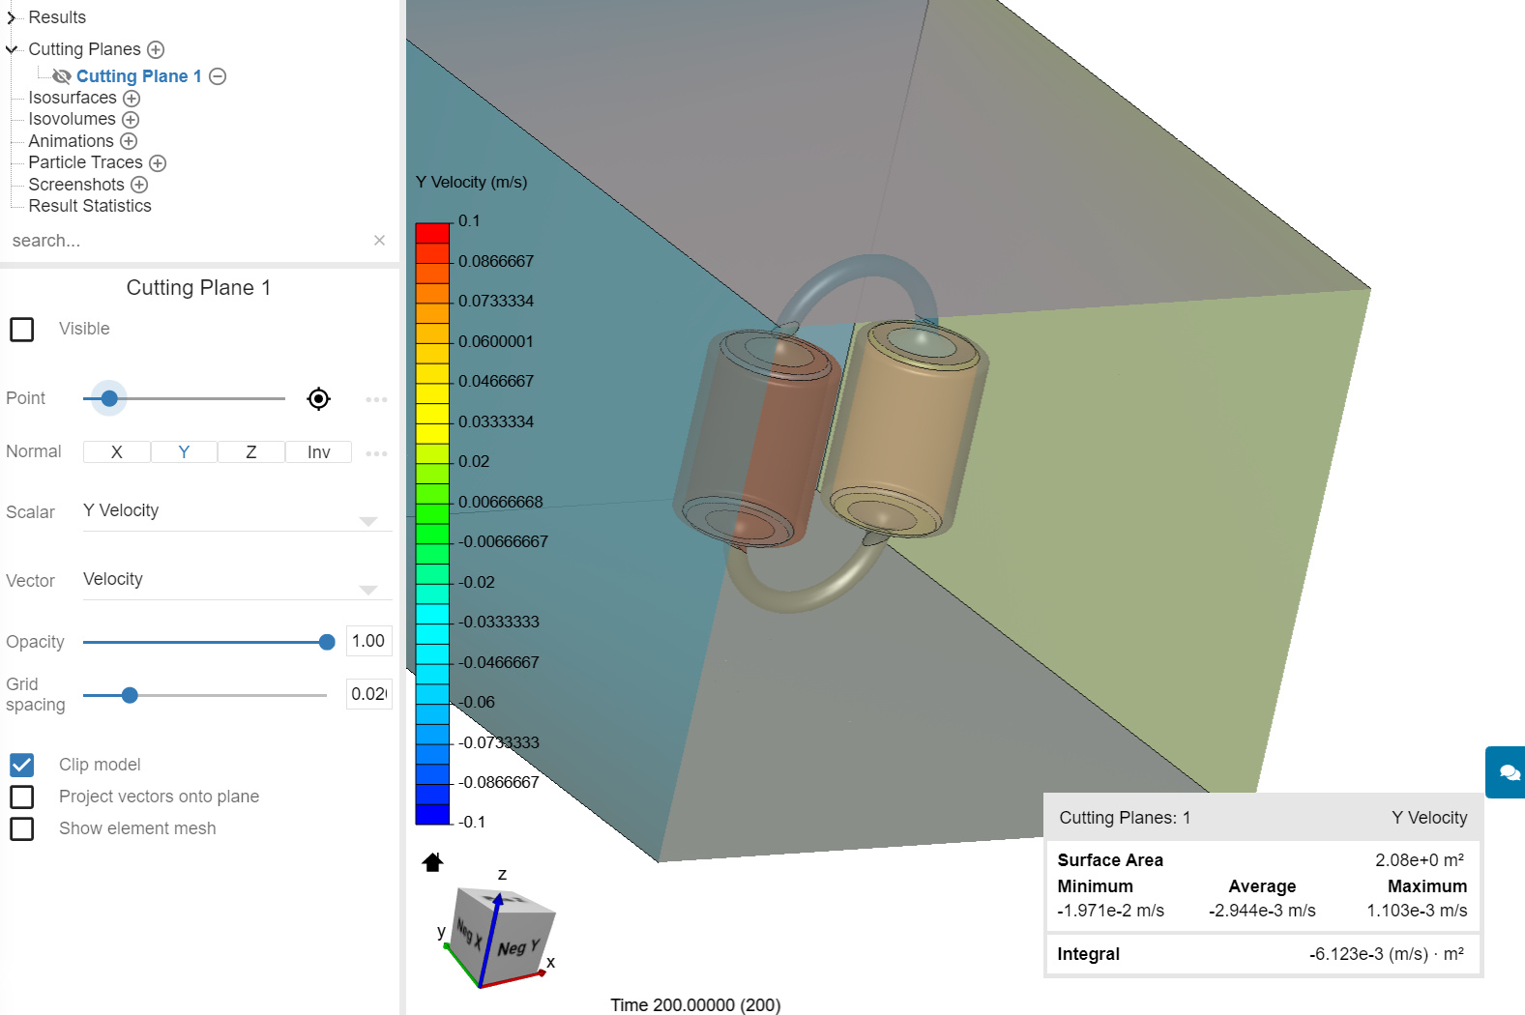Screen dimensions: 1525x1015
Task: Open the Vector Velocity dropdown
Action: pos(238,580)
